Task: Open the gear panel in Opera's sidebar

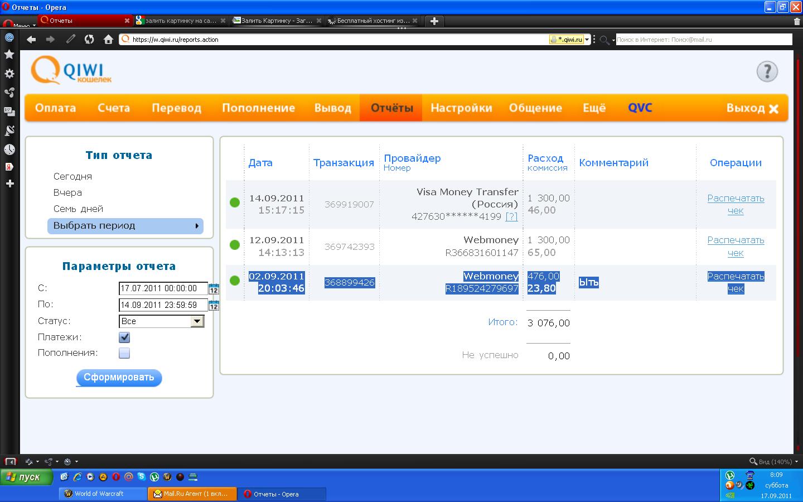Action: (9, 74)
